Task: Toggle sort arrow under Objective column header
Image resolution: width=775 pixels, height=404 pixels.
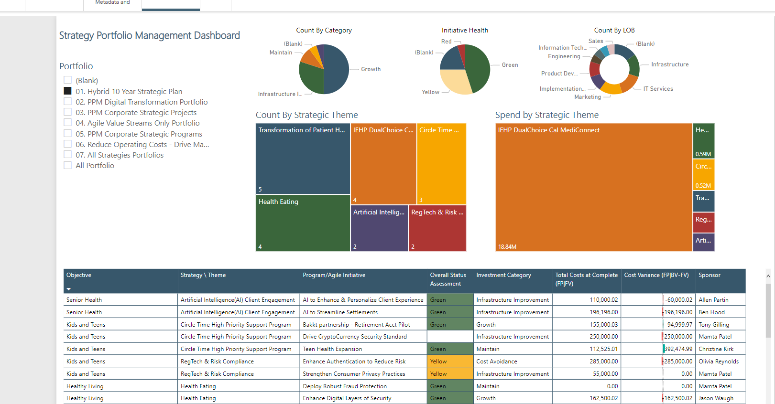Action: (68, 289)
